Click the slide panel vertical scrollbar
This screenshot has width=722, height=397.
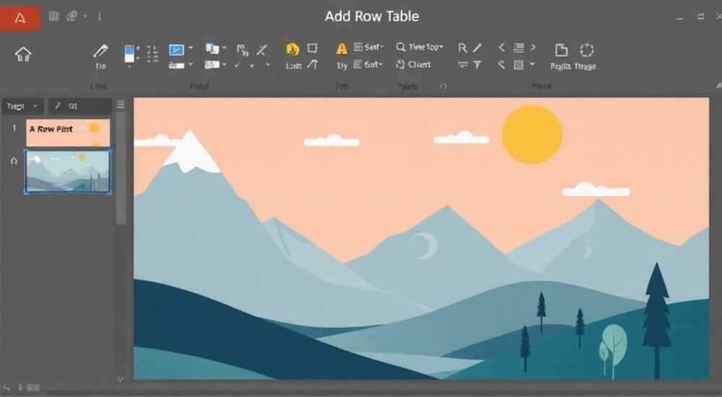pyautogui.click(x=121, y=168)
